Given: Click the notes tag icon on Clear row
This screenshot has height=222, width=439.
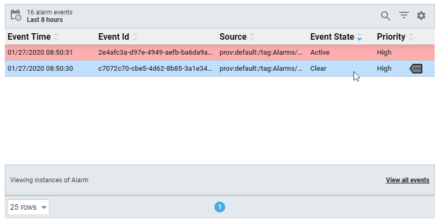Looking at the screenshot, I should coord(416,69).
